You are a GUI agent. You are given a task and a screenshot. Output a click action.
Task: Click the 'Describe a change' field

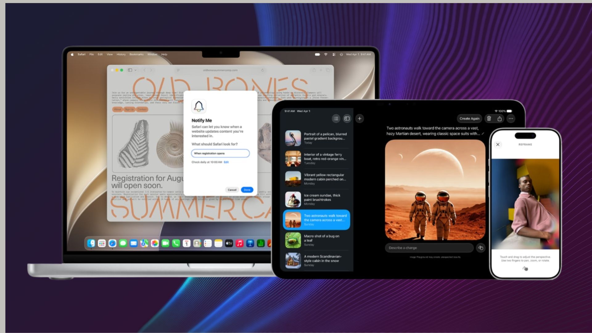point(429,248)
